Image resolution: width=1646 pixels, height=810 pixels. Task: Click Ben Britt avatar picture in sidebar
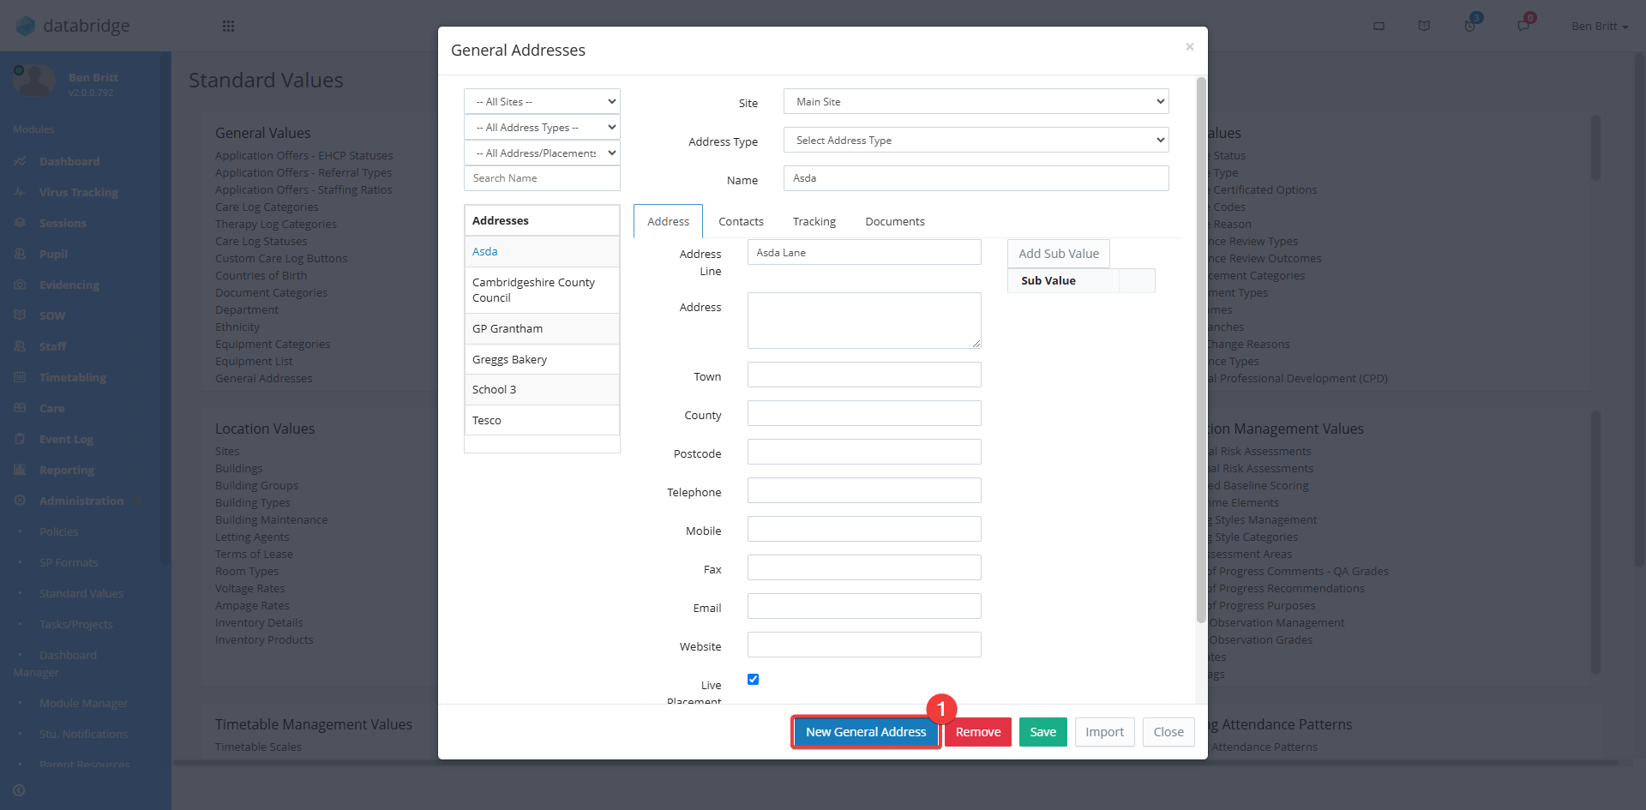coord(34,81)
